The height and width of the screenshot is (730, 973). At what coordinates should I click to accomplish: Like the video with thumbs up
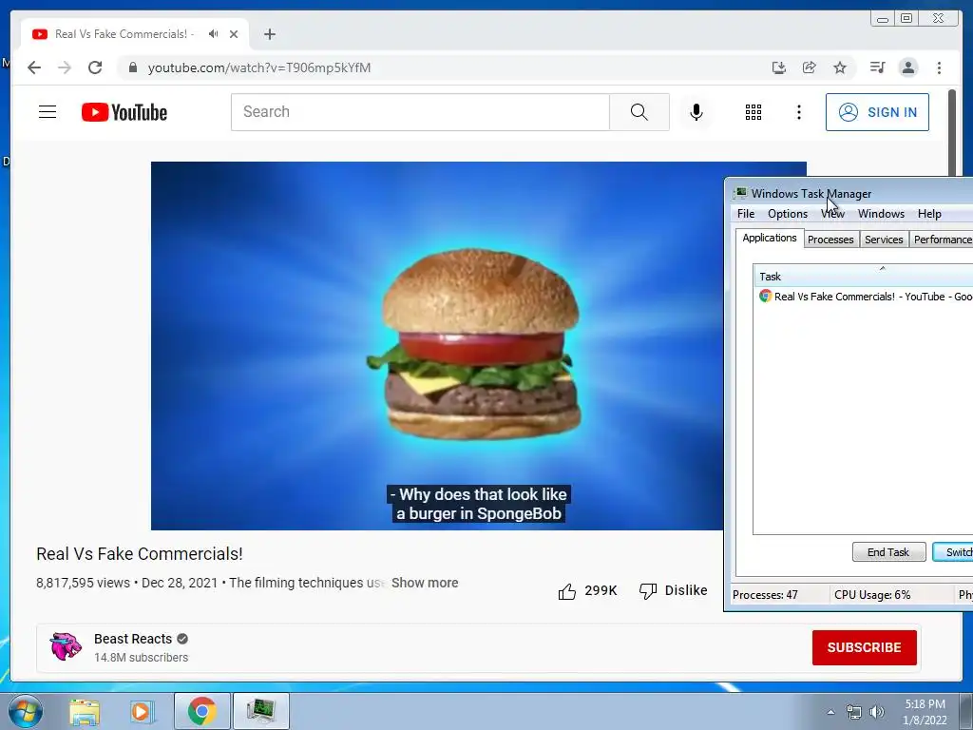[566, 591]
